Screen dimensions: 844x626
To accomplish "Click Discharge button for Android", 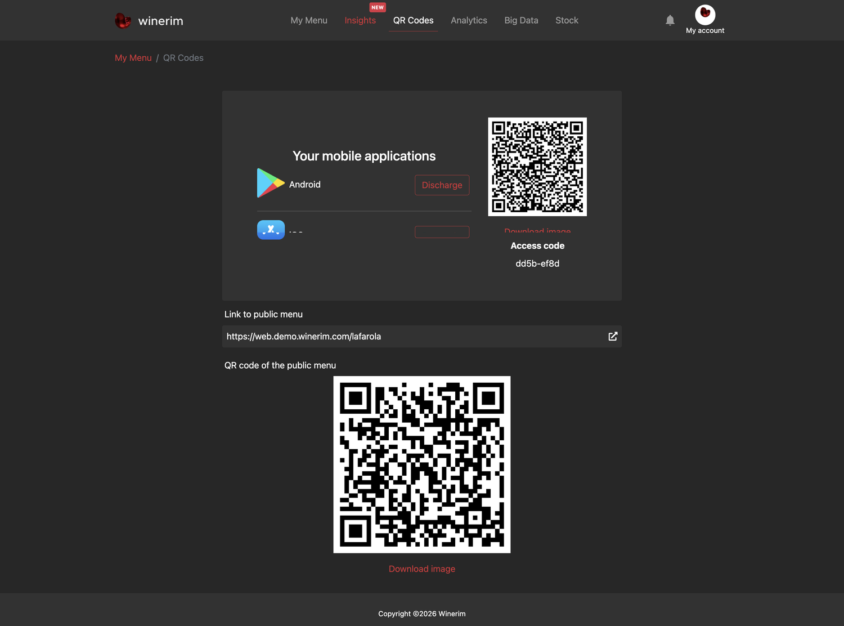I will [442, 185].
